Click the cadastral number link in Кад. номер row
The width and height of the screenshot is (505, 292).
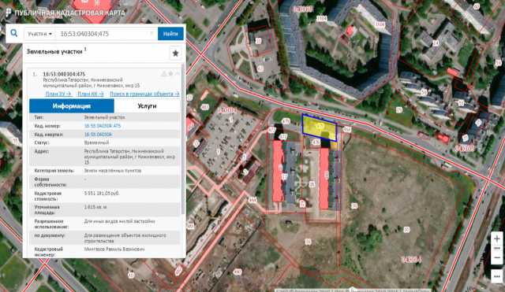tap(103, 126)
